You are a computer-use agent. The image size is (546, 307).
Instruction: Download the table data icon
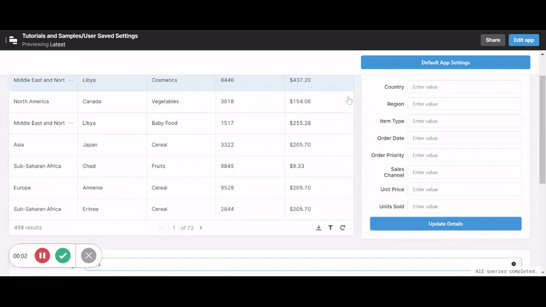pyautogui.click(x=318, y=228)
